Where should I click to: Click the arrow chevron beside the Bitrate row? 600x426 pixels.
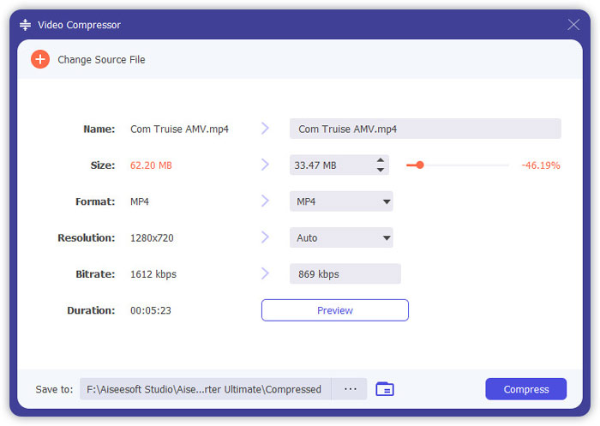coord(265,273)
